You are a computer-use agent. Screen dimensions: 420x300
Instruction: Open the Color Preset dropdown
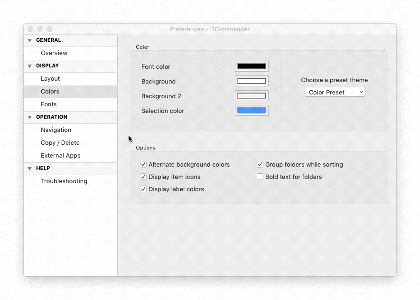point(335,92)
